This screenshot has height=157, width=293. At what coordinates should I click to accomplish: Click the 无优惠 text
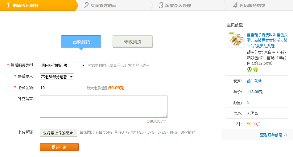252,113
